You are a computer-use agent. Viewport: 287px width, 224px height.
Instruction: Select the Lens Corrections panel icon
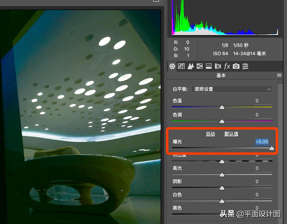click(x=218, y=66)
